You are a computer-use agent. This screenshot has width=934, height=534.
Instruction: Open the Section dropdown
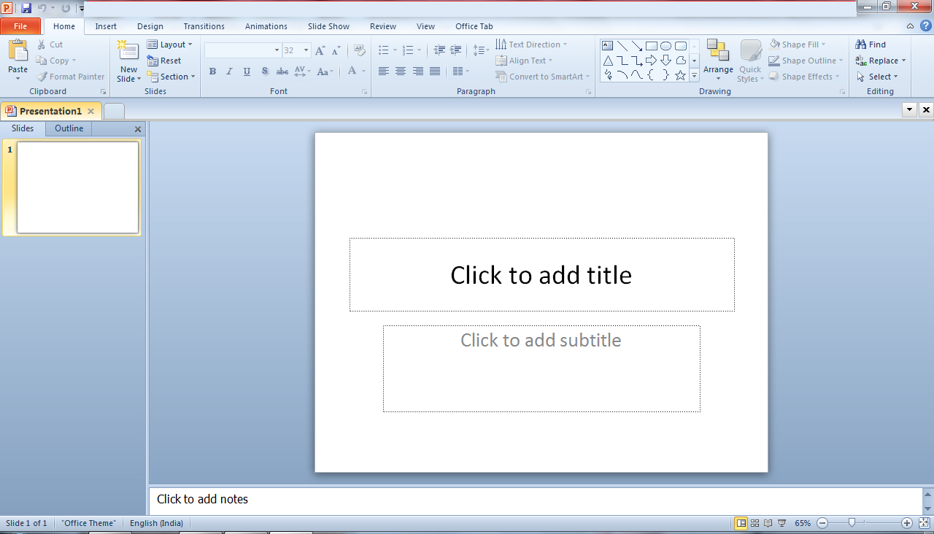click(171, 77)
